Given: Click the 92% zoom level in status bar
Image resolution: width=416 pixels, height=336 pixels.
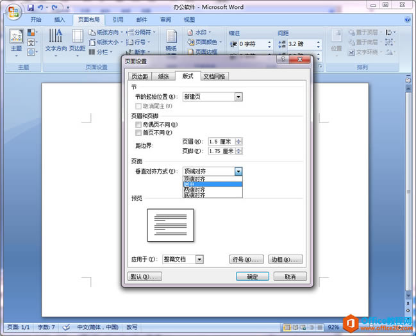Looking at the screenshot, I should tap(333, 327).
